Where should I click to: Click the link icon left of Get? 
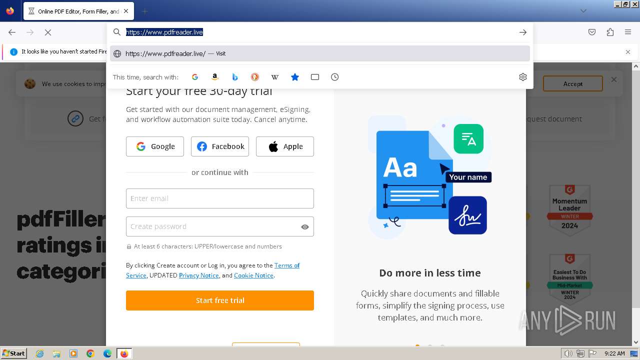pos(75,119)
